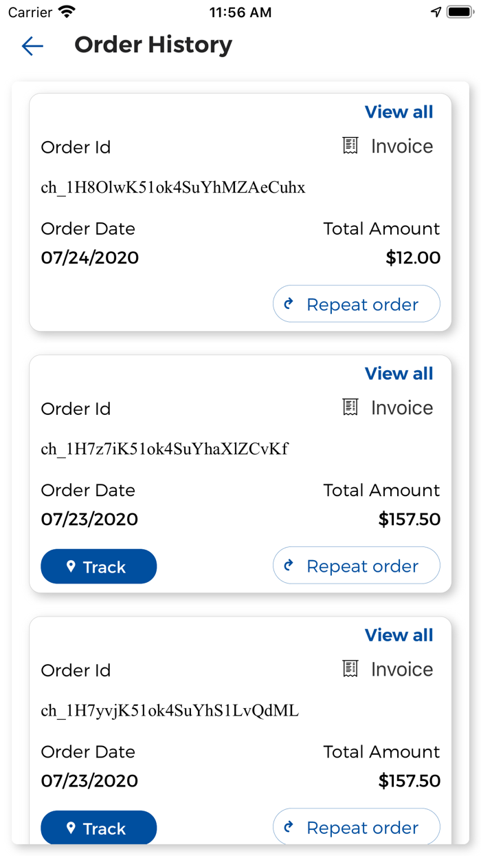Track the order dated 07/23/2020 for $157.50
Image resolution: width=481 pixels, height=856 pixels.
(98, 566)
